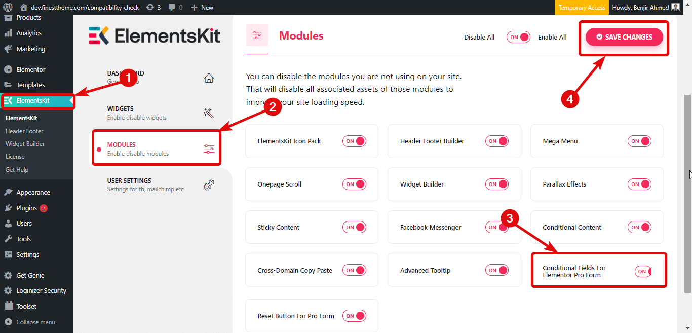Toggle Widget Builder module switch
The width and height of the screenshot is (692, 333).
coord(497,184)
